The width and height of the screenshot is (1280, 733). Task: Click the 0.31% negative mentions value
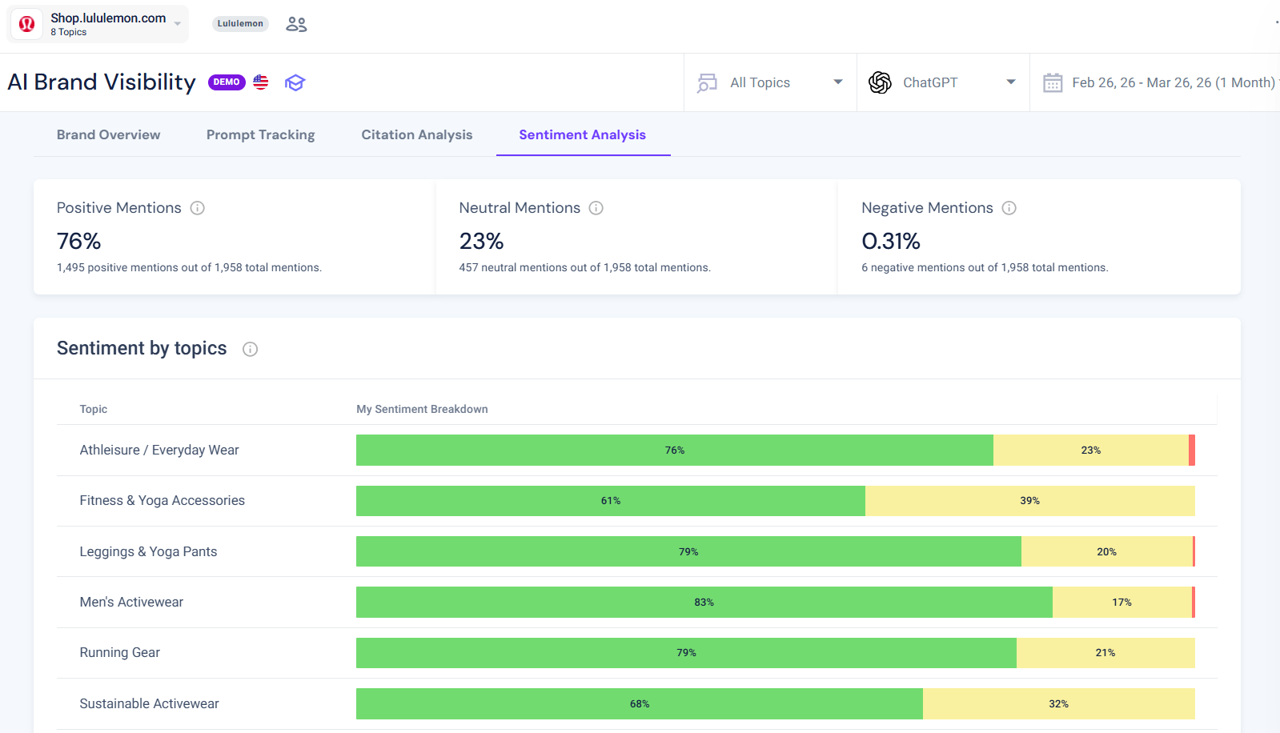891,241
